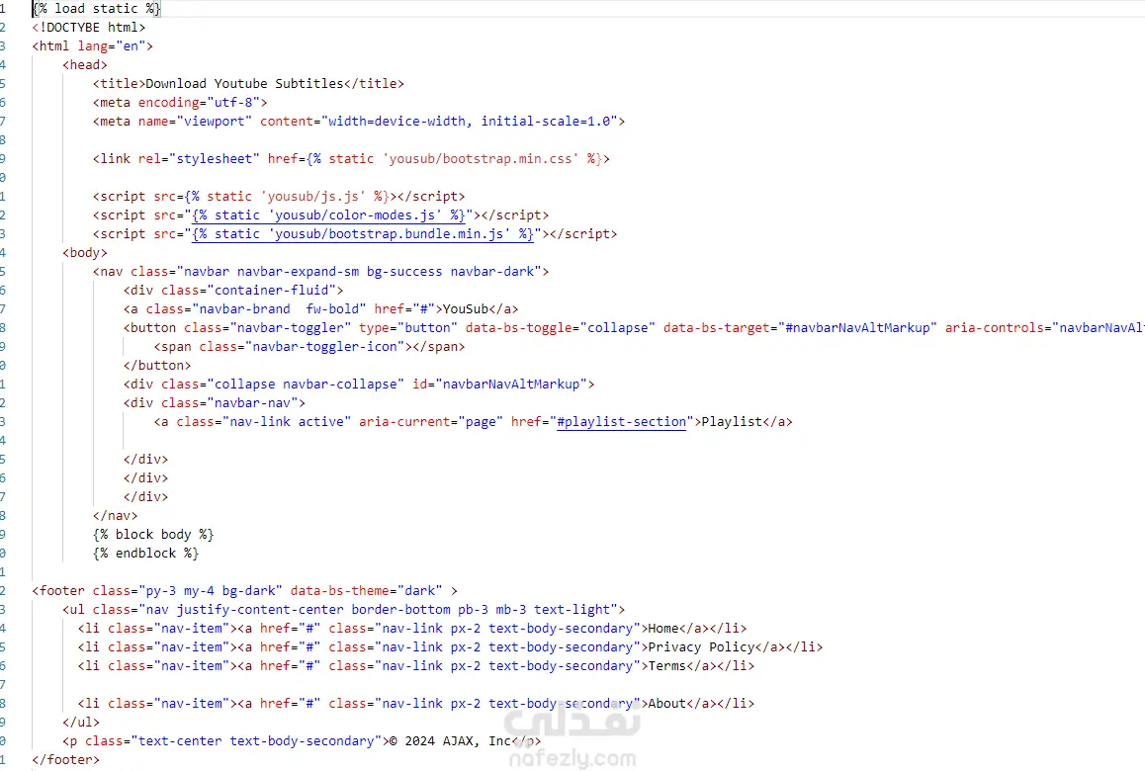Click the "navbar-brand fw-bold" class string
Screen dimensions: 1145x771
[x=279, y=309]
